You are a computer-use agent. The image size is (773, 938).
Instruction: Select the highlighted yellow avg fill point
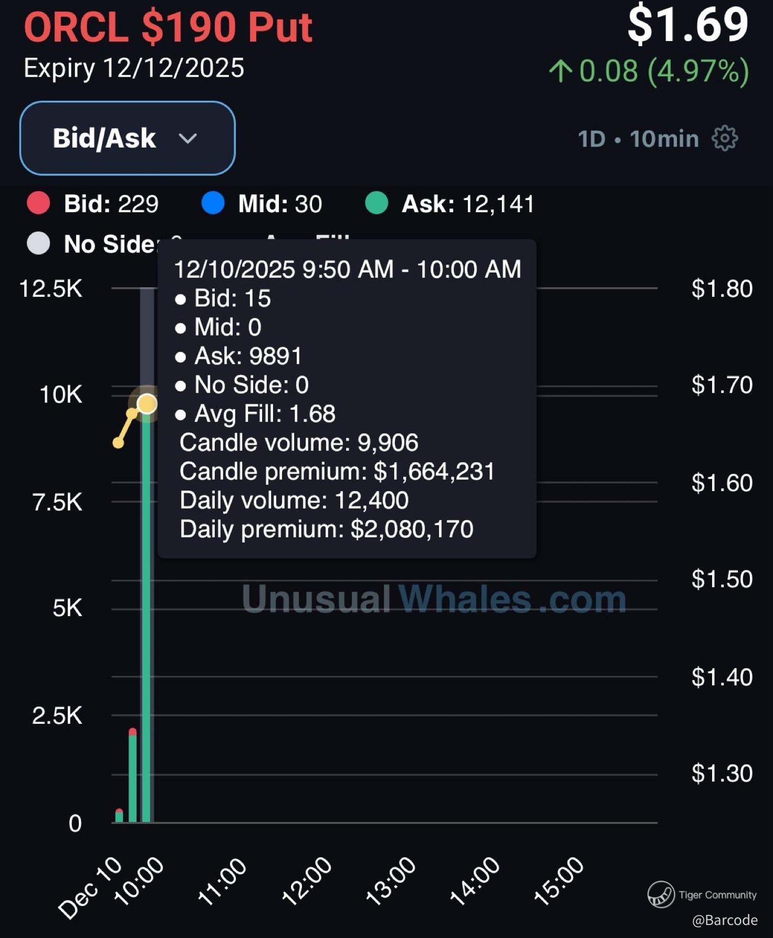147,404
